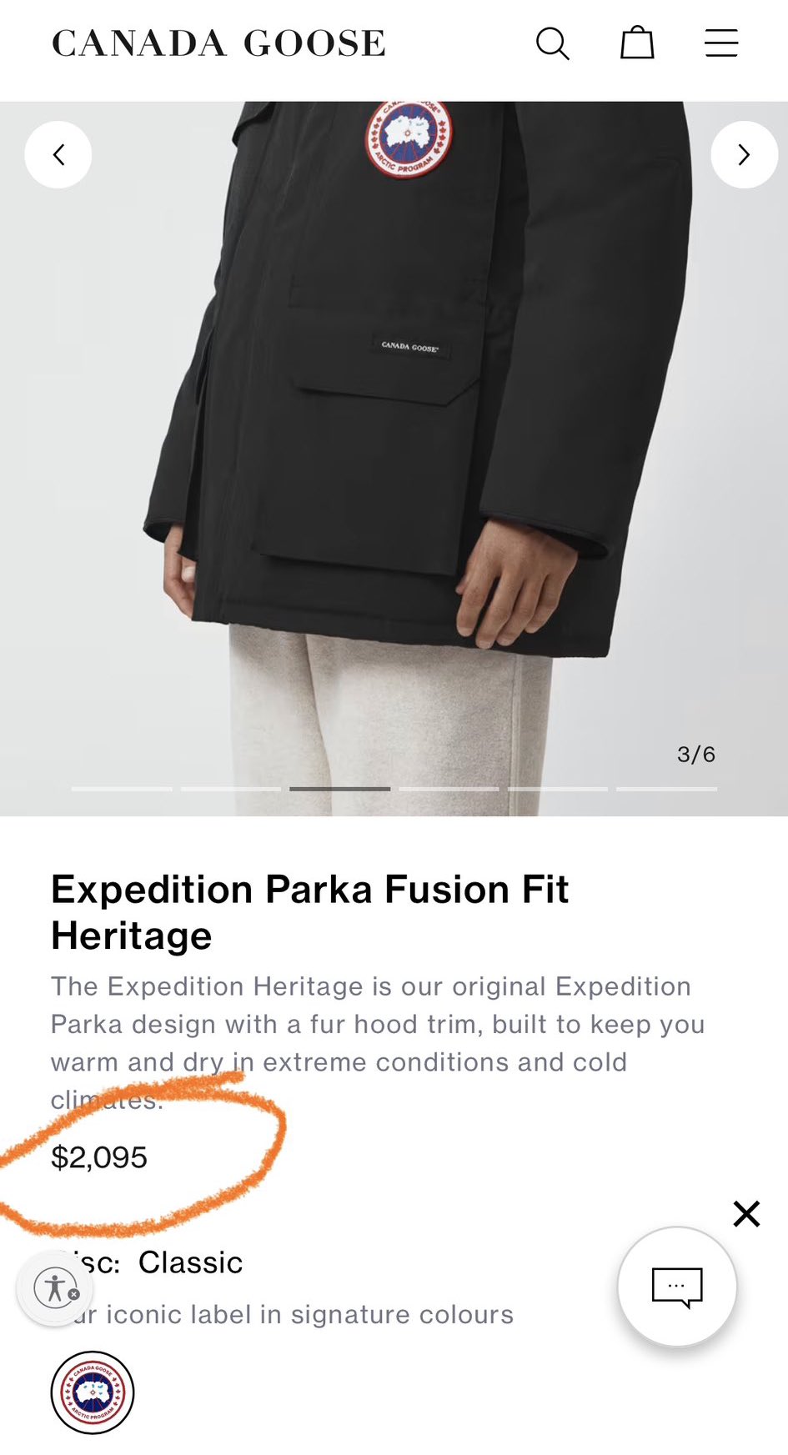This screenshot has height=1455, width=788.
Task: Jump to sixth image indicator bar
Action: click(667, 789)
